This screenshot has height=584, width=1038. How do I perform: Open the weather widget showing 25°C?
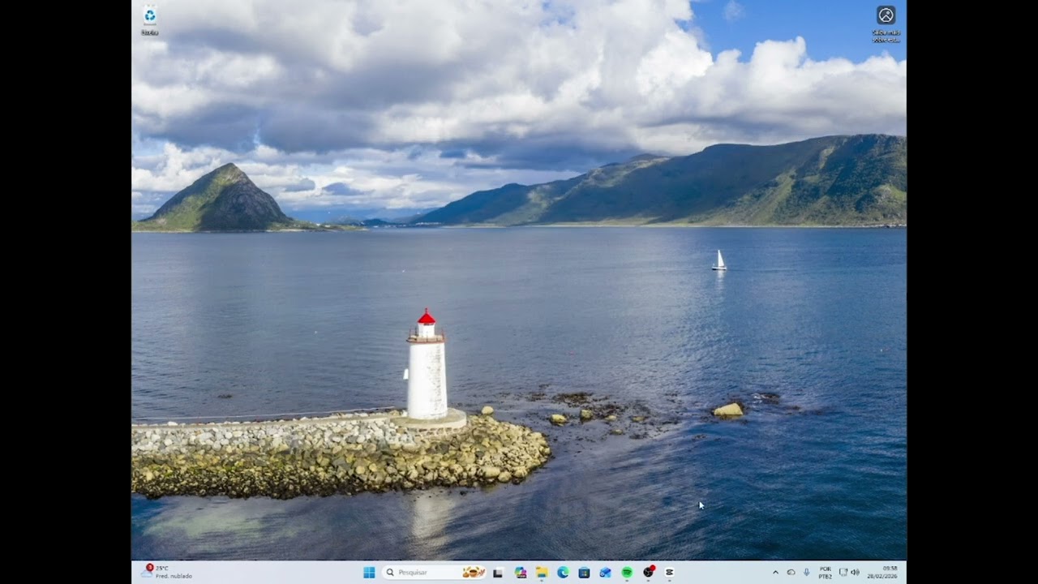[x=167, y=572]
